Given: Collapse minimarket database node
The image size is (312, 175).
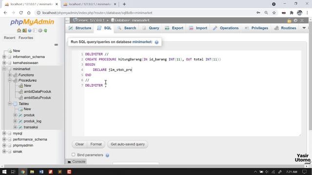Looking at the screenshot, I should click(4, 69).
